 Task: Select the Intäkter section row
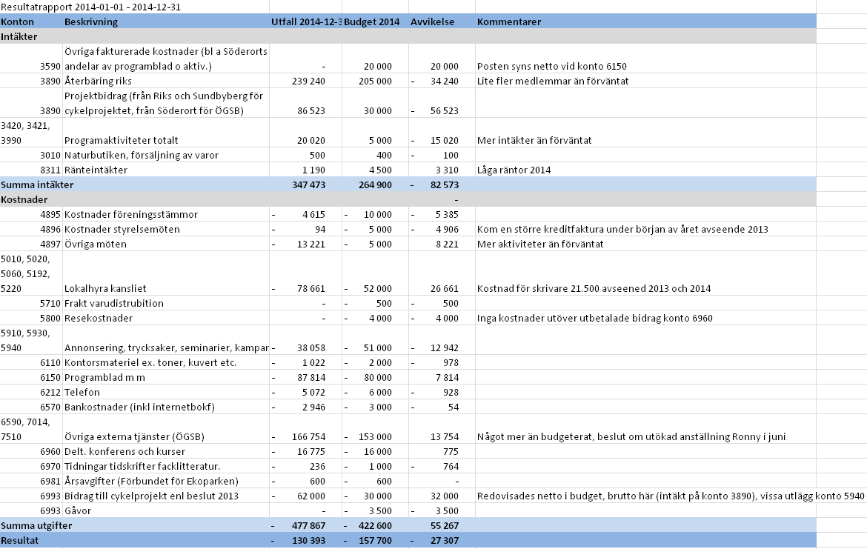(408, 36)
